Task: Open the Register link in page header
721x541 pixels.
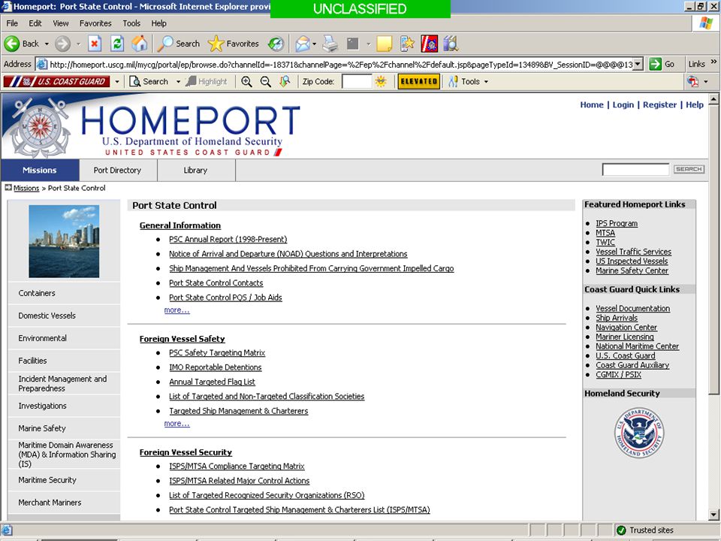Action: (x=660, y=104)
